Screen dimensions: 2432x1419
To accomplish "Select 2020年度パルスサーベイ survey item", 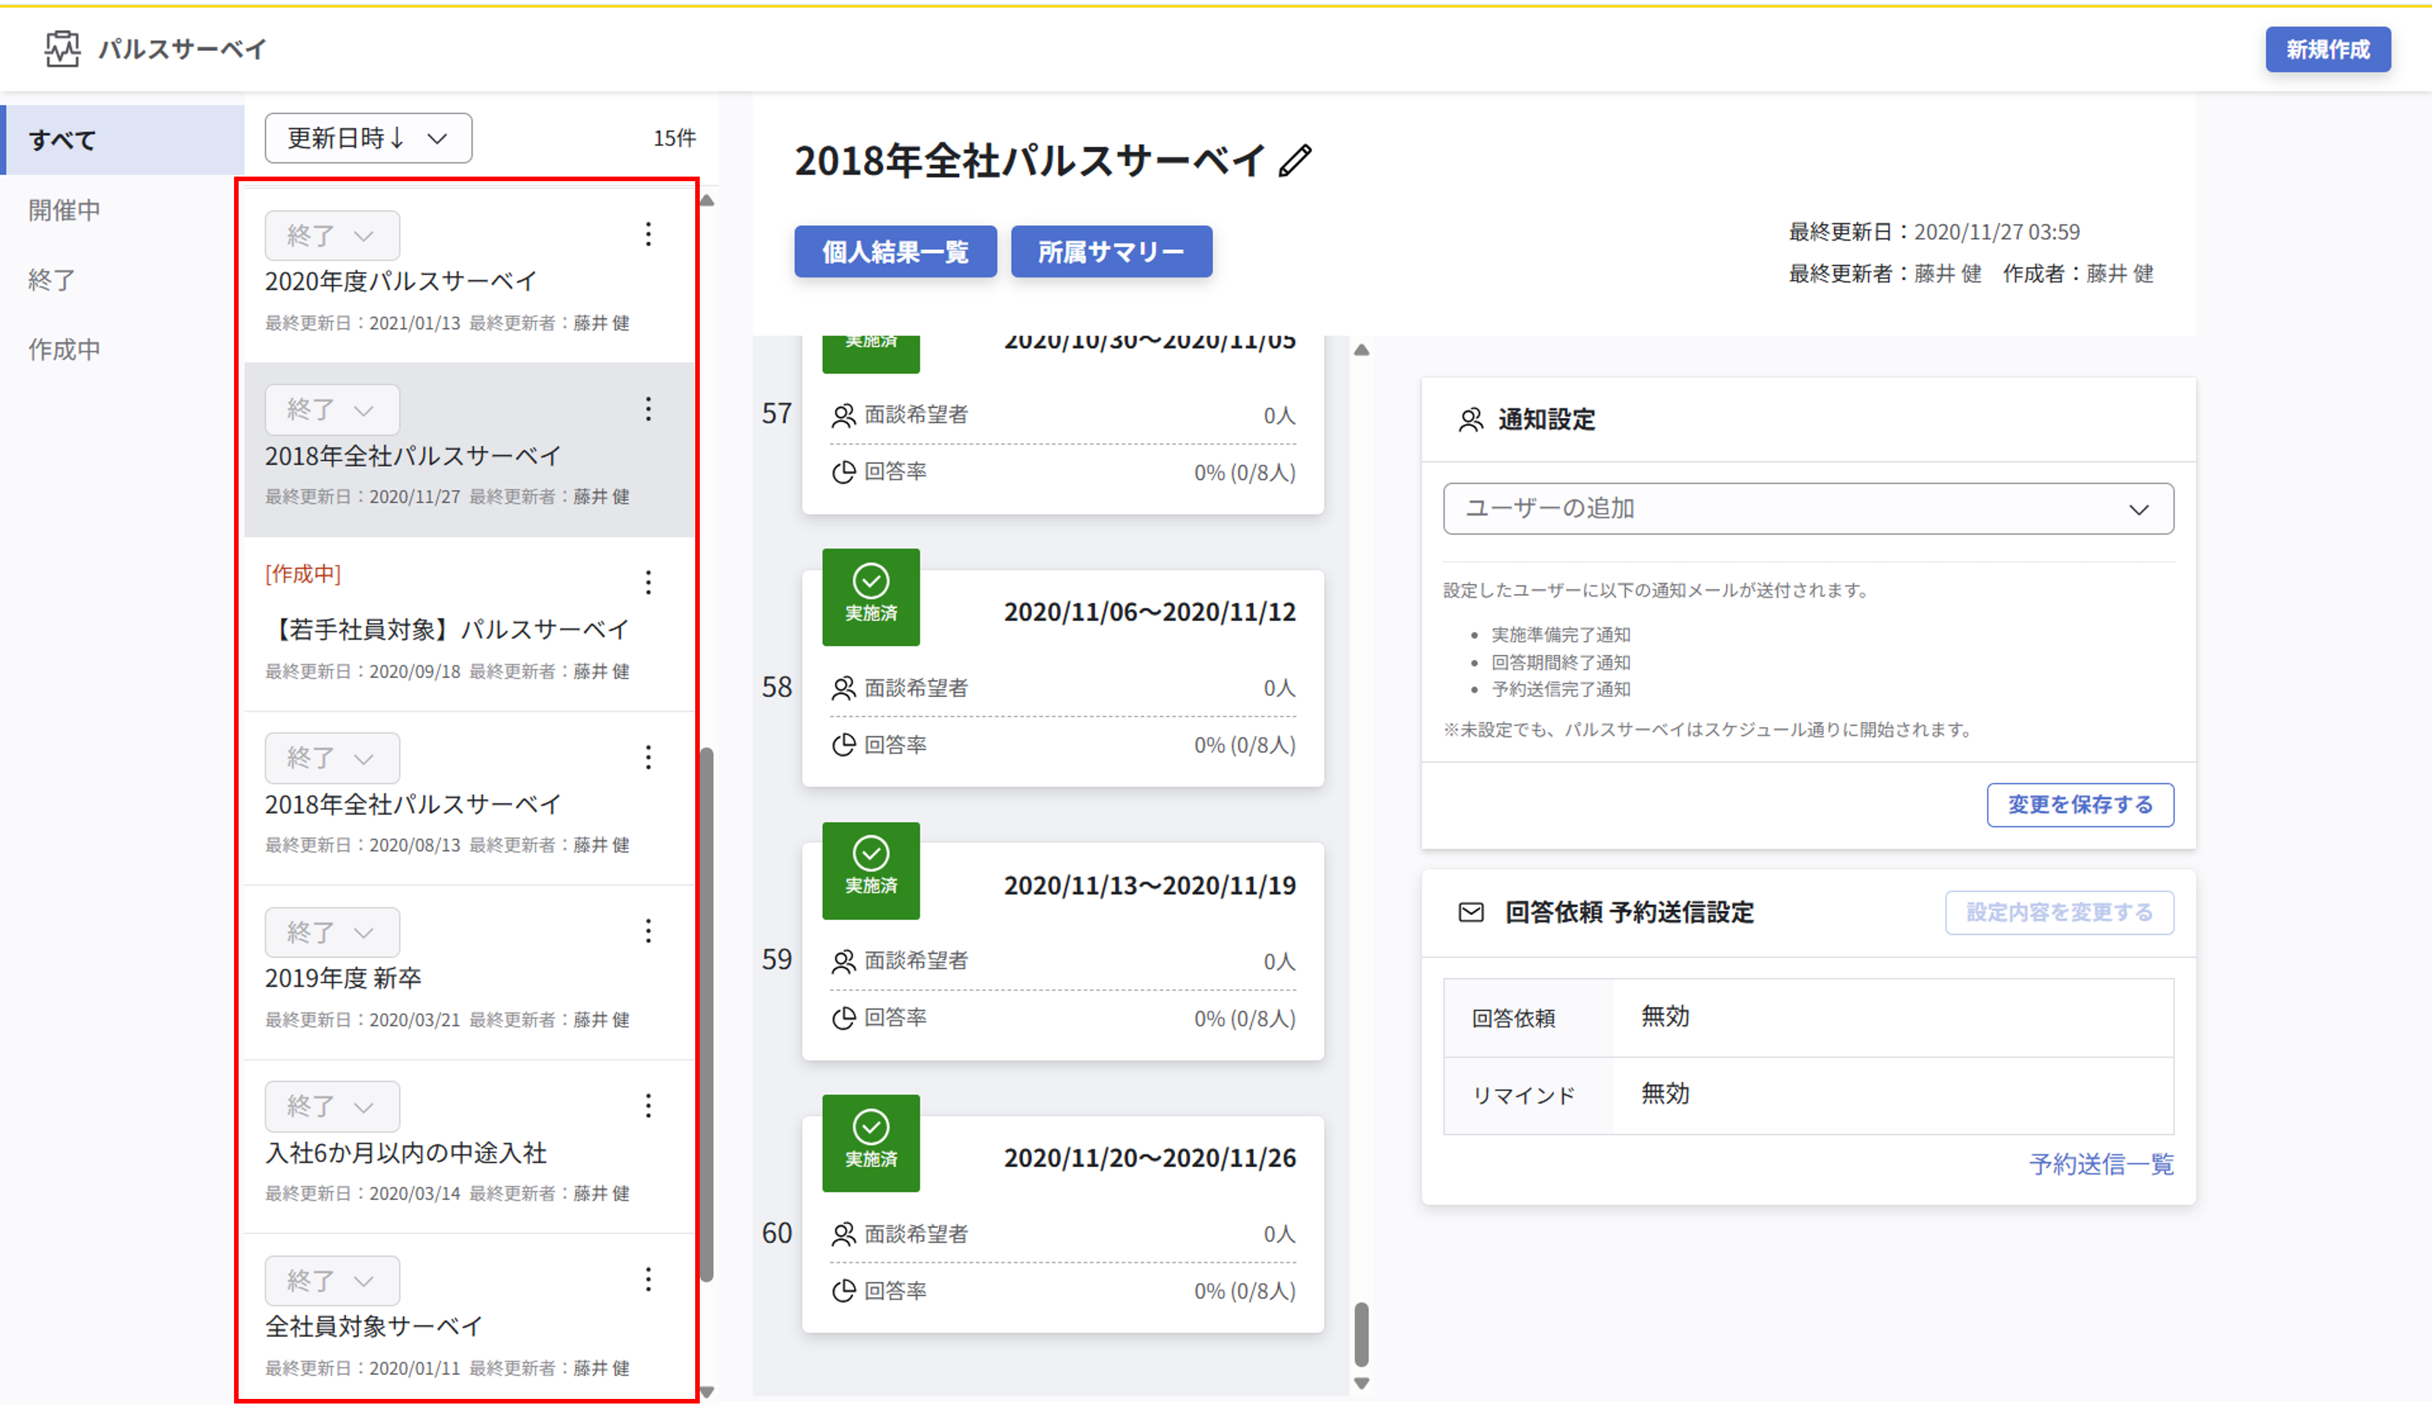I will click(469, 276).
